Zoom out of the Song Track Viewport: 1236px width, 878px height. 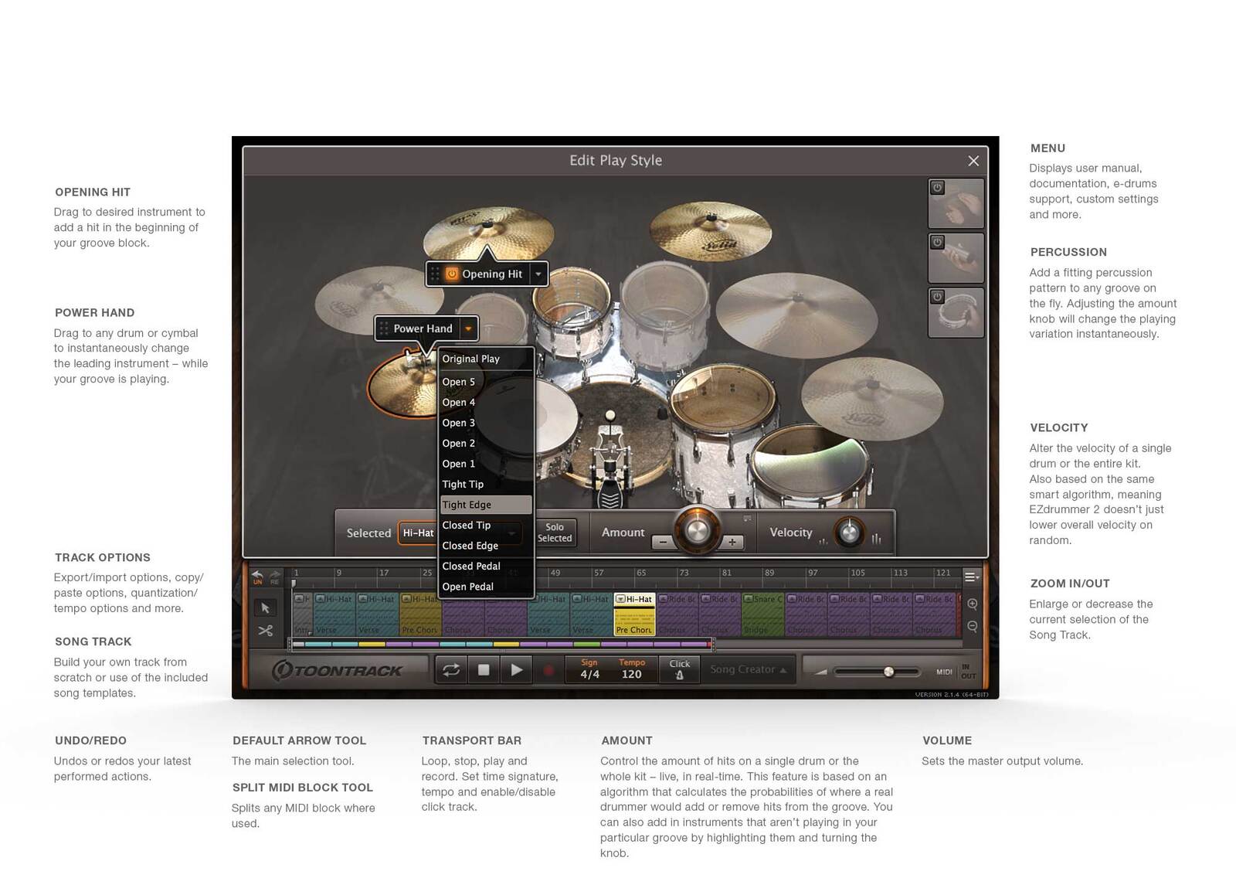pyautogui.click(x=973, y=626)
